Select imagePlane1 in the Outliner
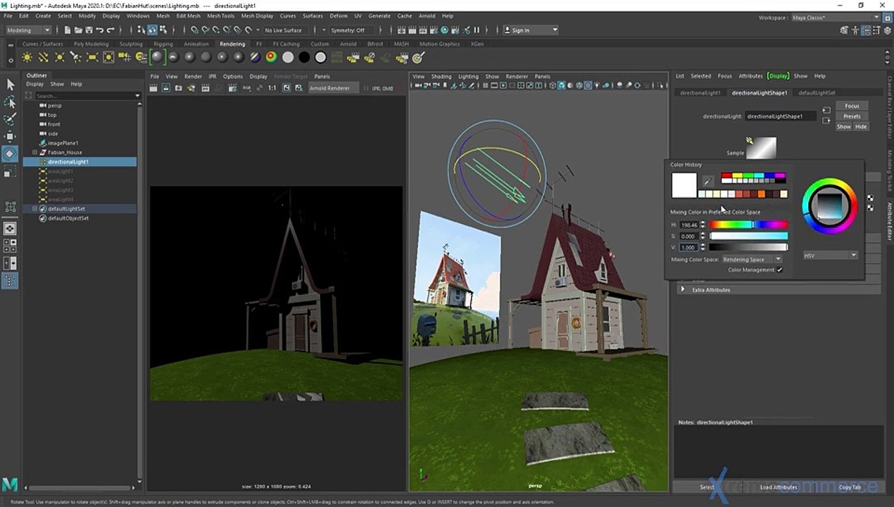This screenshot has width=894, height=507. [x=63, y=143]
